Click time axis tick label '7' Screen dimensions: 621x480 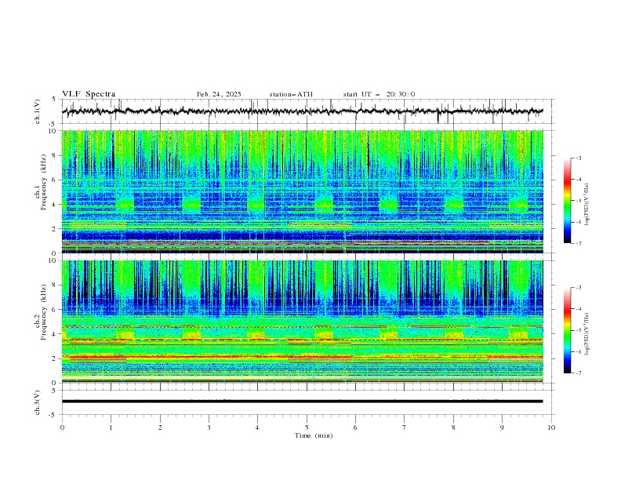(x=405, y=427)
